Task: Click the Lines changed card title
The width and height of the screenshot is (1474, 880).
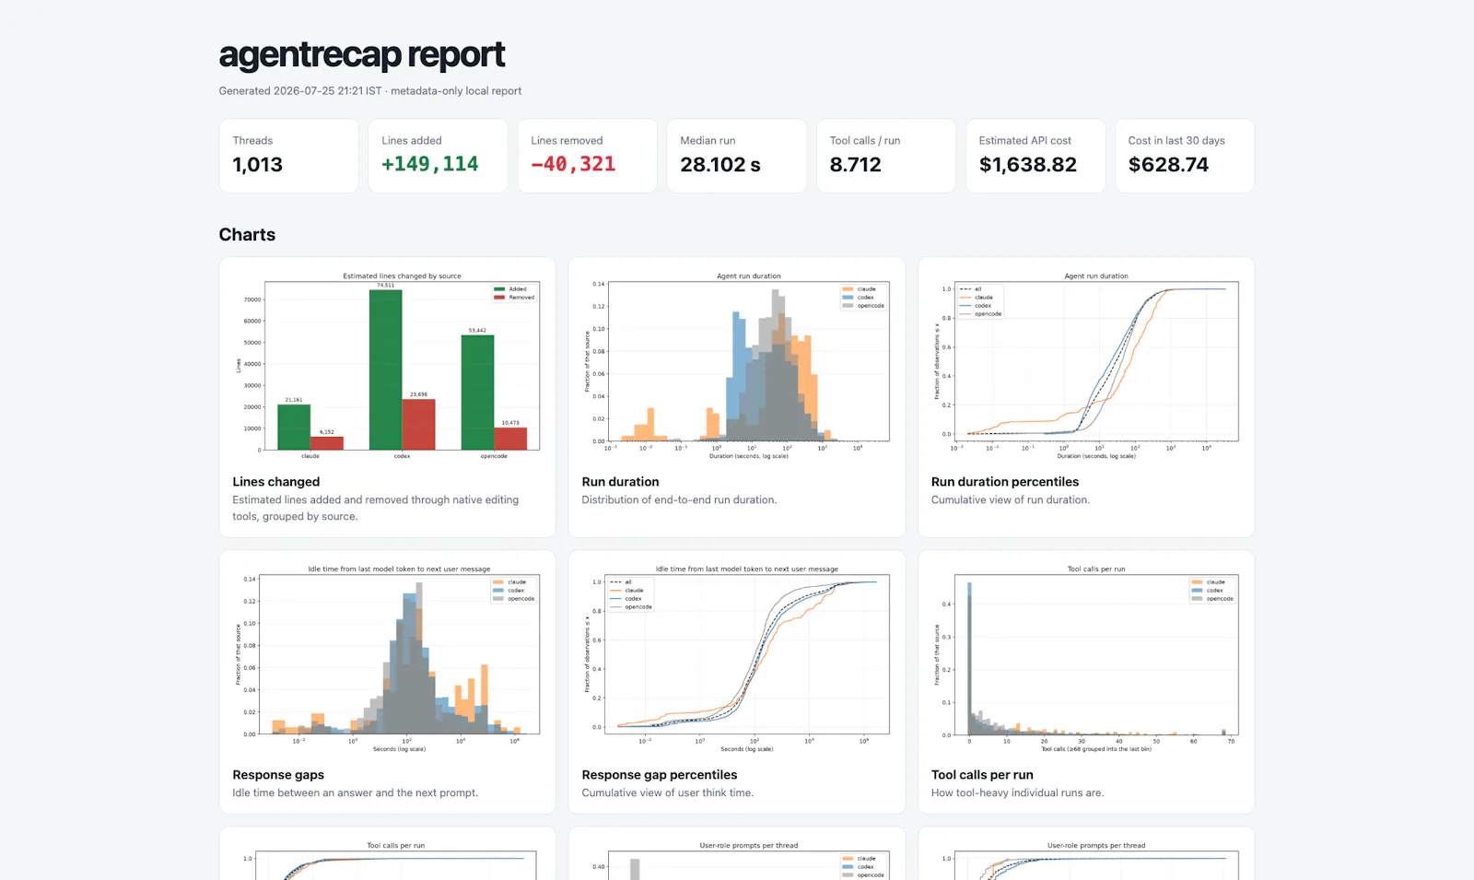Action: (276, 482)
